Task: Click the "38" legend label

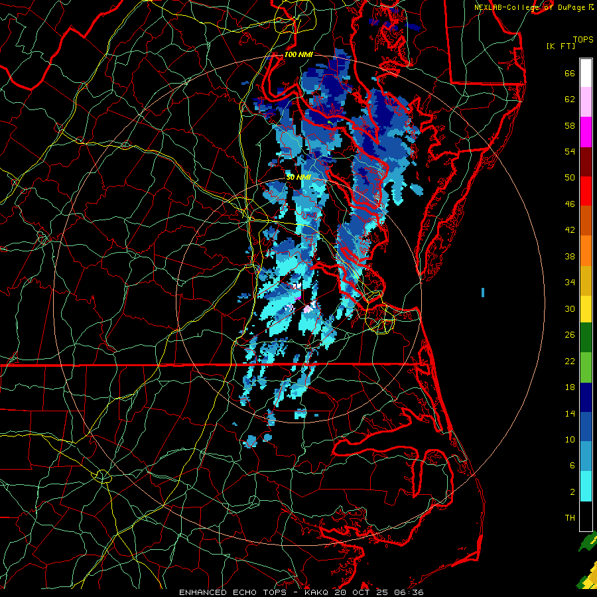Action: (x=570, y=256)
